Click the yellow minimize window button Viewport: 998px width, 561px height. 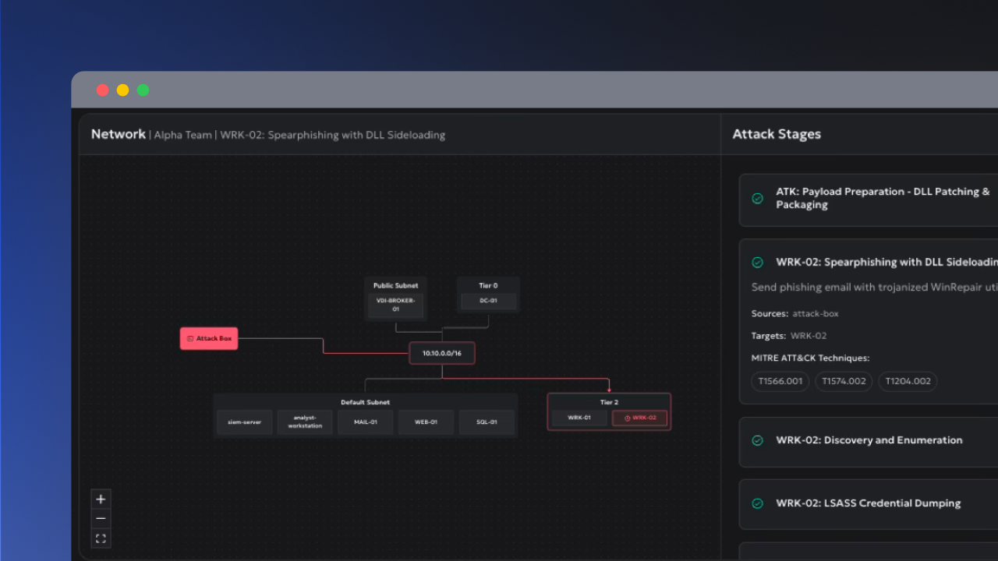122,90
